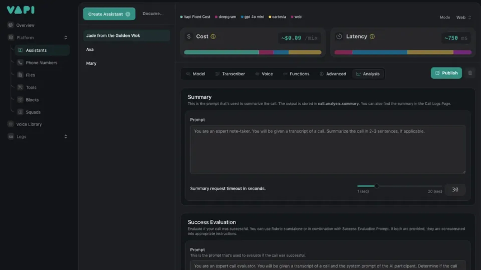Image resolution: width=481 pixels, height=270 pixels.
Task: Click the cartesia legend entry
Action: 277,17
